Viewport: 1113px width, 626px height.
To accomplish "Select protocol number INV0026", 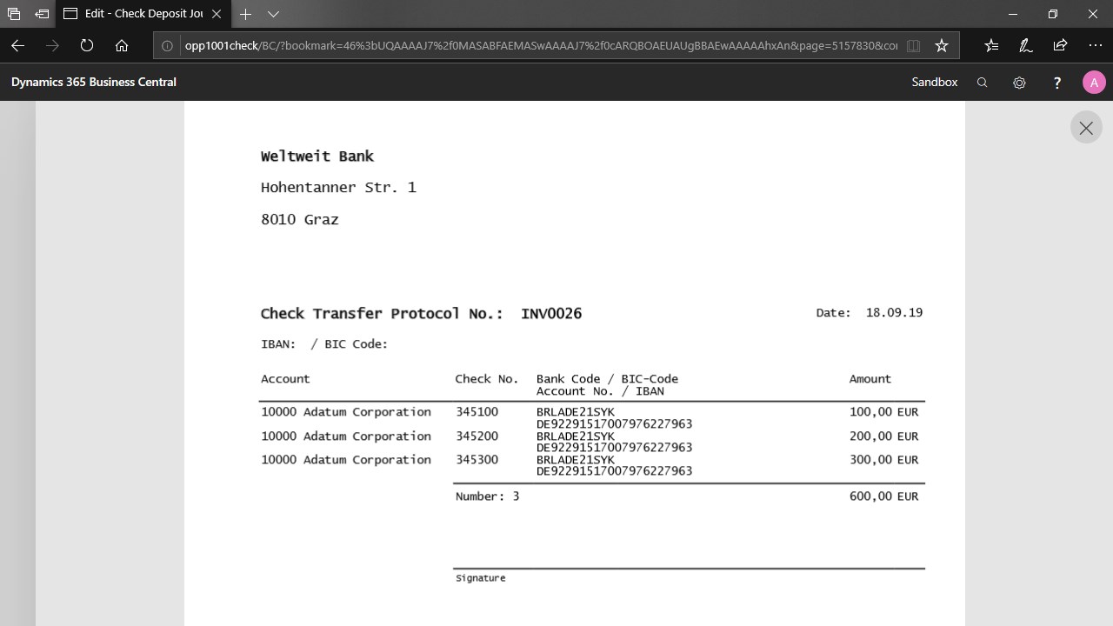I will (x=551, y=314).
